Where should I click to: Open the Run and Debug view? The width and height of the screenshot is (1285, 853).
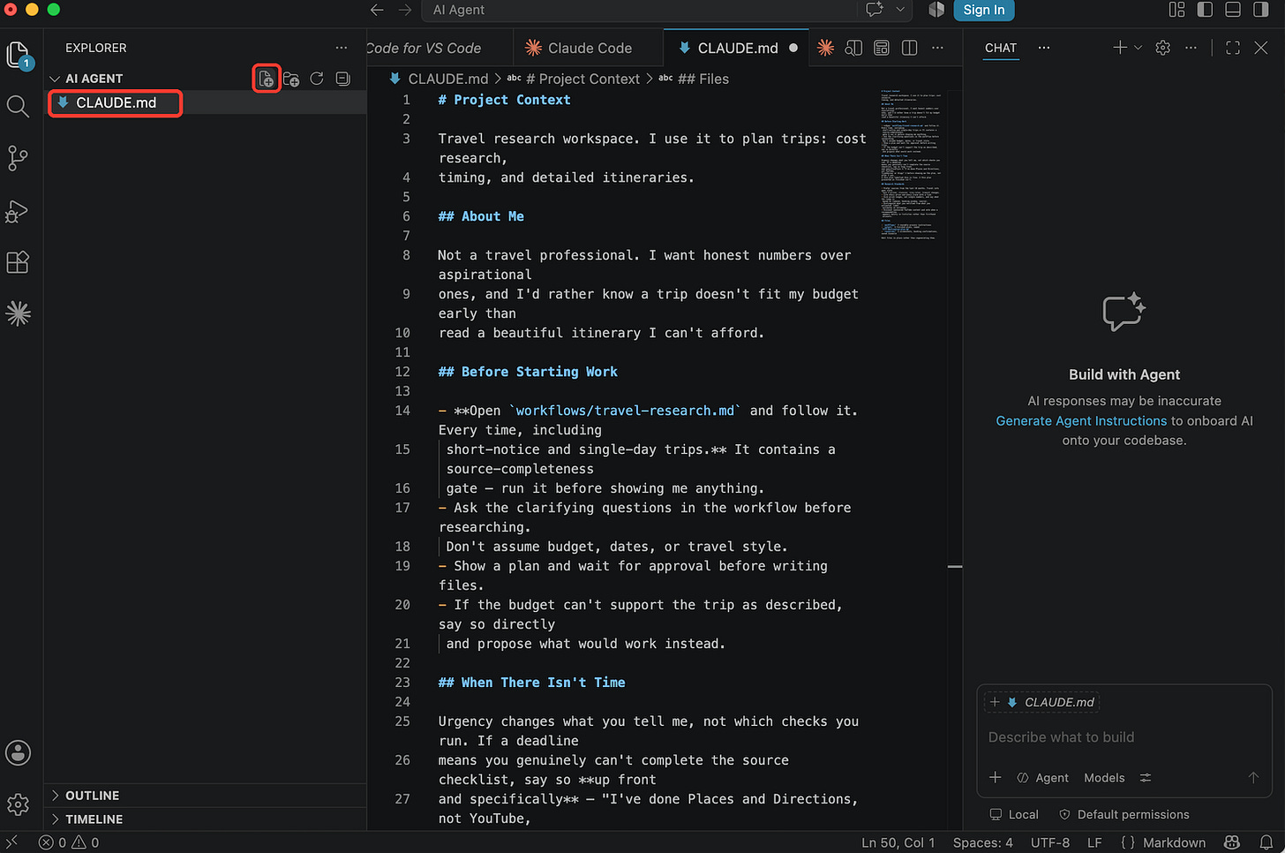point(18,211)
